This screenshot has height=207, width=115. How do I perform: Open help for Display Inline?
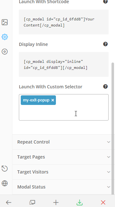[x=105, y=44]
